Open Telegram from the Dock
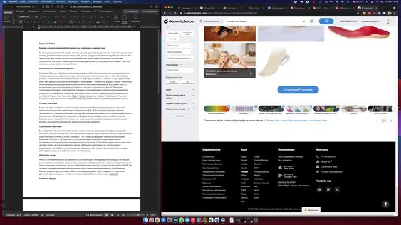401x225 pixels. tap(187, 220)
